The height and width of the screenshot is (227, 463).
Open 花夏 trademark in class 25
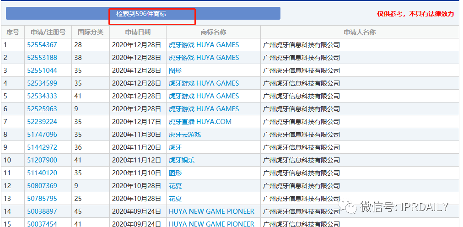pyautogui.click(x=175, y=199)
